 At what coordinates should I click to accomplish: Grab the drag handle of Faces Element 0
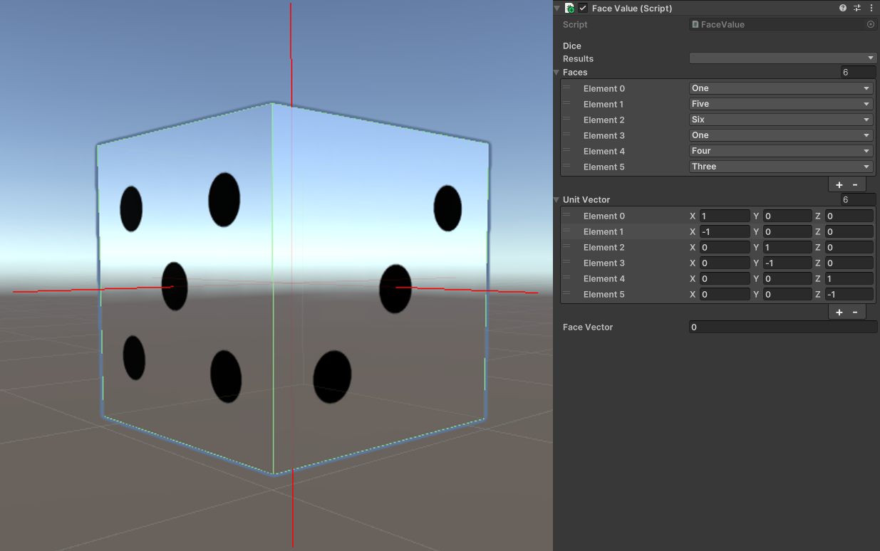pos(567,88)
